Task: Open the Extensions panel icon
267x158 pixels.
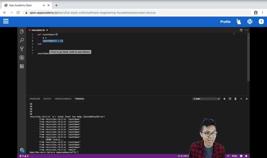Action: coord(22,66)
